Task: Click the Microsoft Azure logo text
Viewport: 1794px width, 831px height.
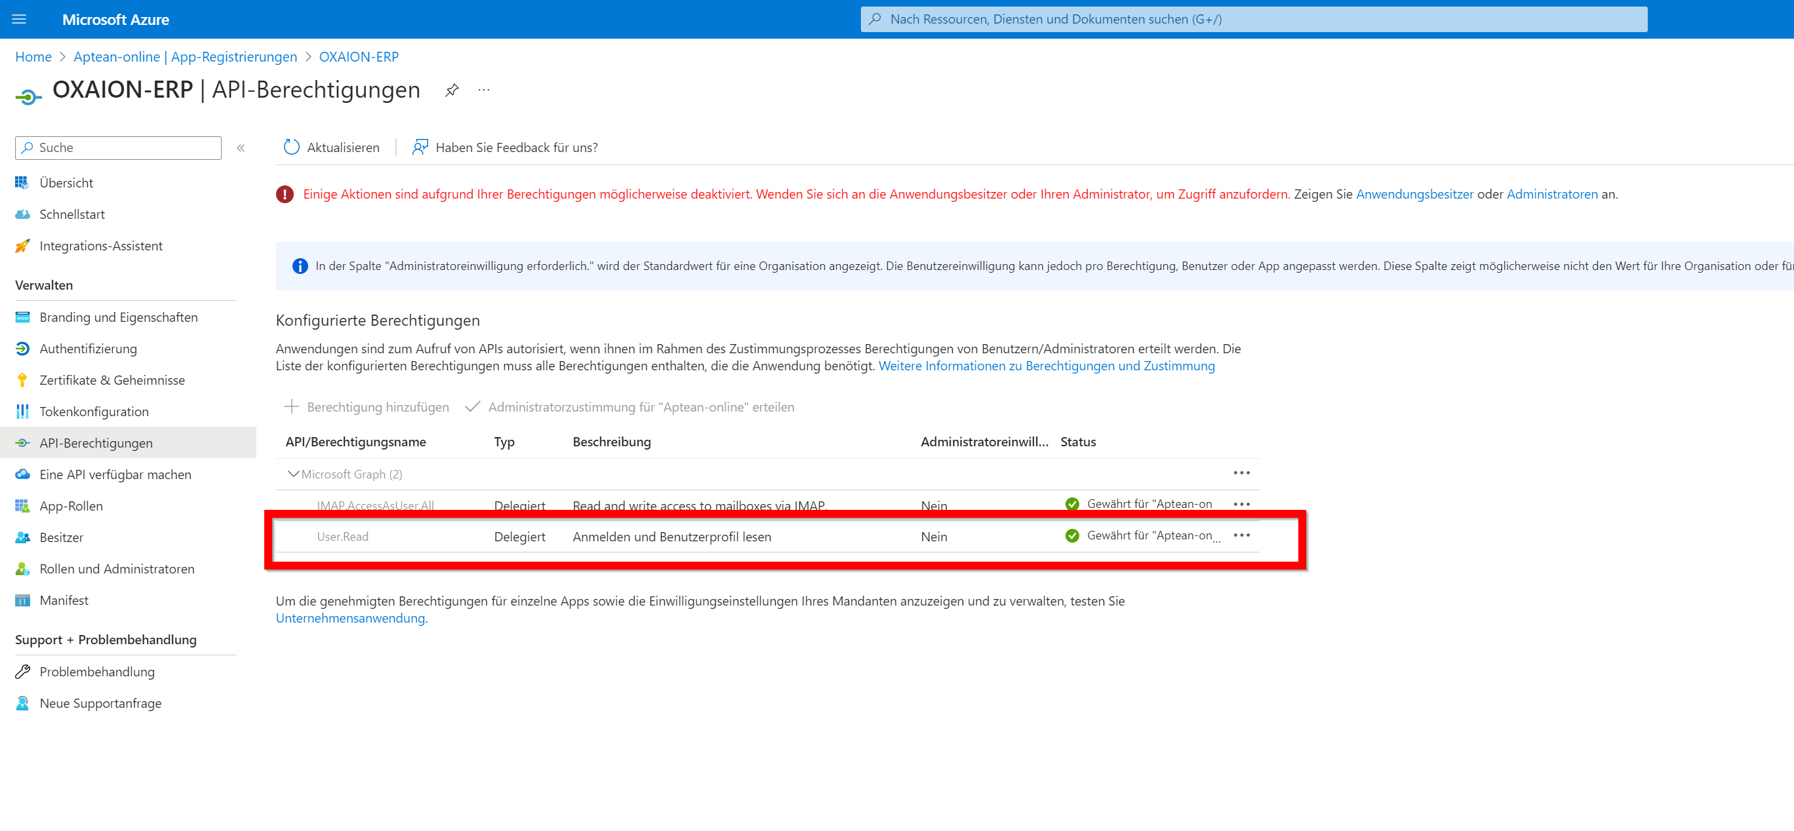Action: click(115, 20)
